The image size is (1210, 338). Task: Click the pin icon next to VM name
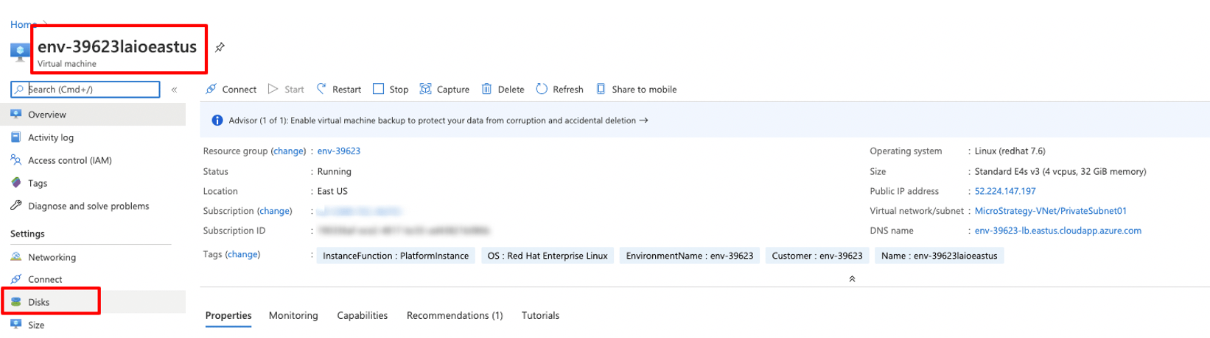tap(220, 48)
